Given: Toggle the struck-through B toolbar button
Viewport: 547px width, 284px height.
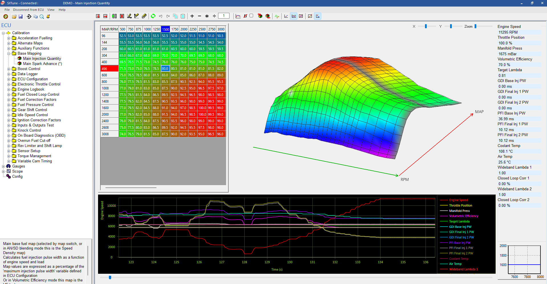Looking at the screenshot, I should [x=245, y=16].
